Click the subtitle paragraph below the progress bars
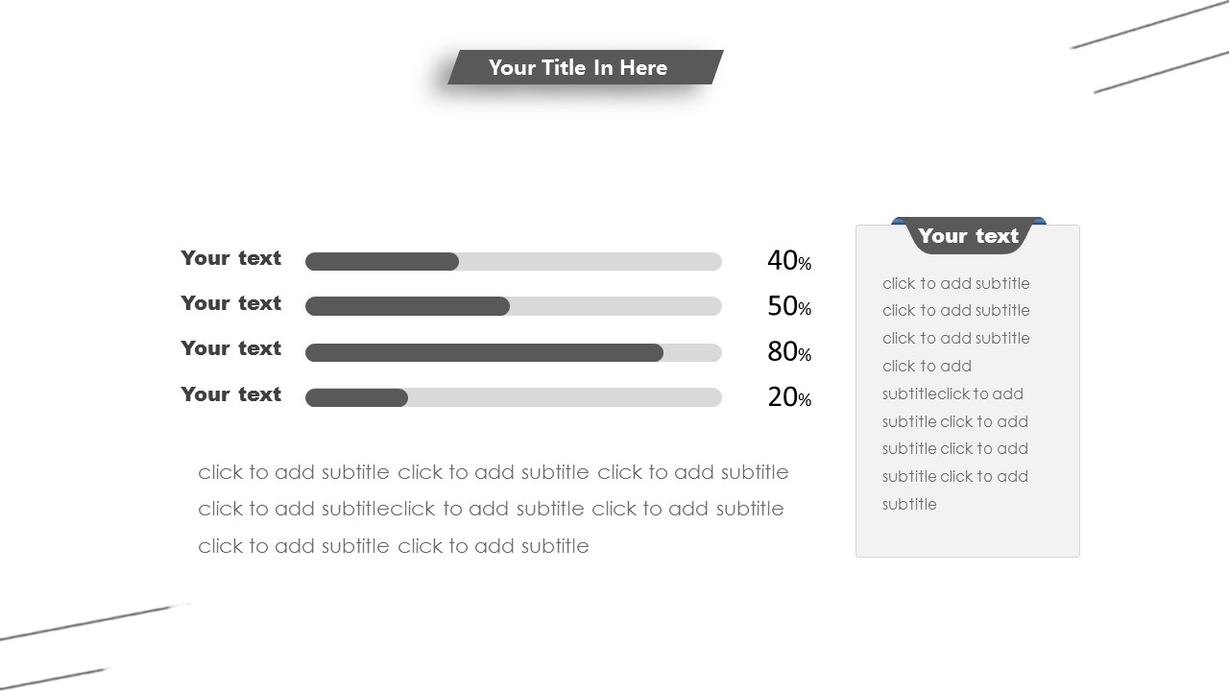This screenshot has width=1229, height=691. tap(493, 509)
